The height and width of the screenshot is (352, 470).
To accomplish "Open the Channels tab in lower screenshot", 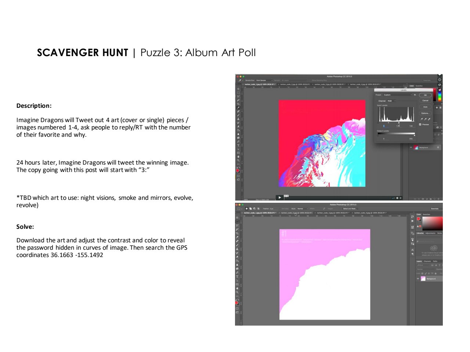I will (x=427, y=261).
